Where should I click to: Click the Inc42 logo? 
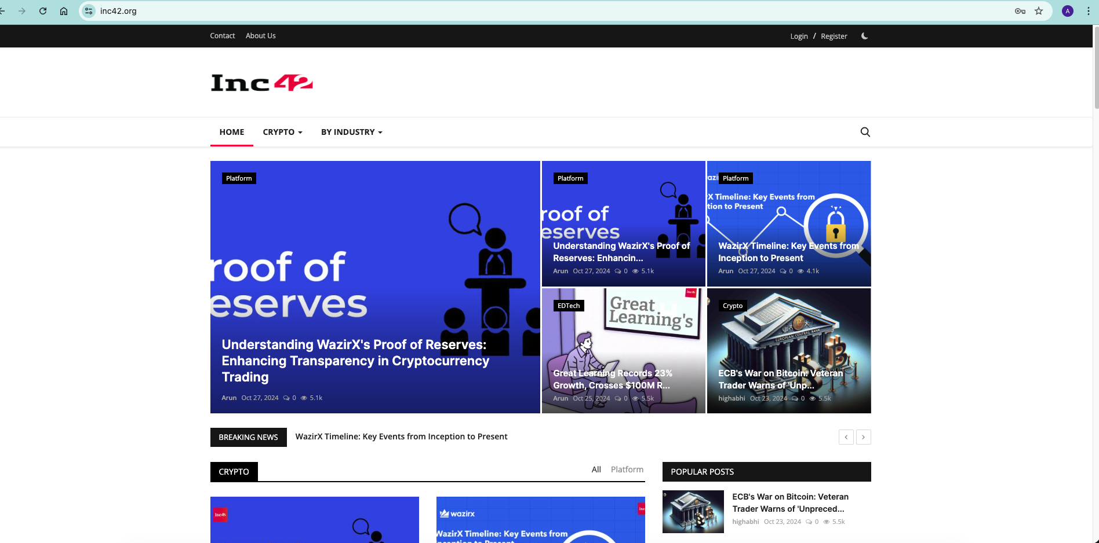click(x=261, y=82)
